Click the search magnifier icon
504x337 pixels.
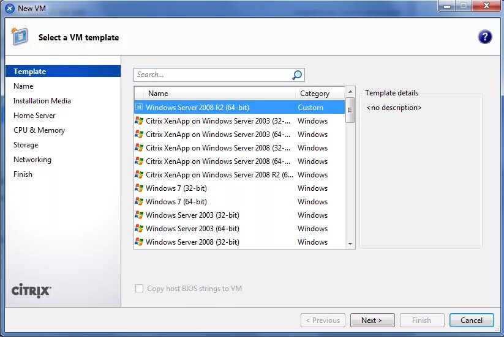click(296, 75)
